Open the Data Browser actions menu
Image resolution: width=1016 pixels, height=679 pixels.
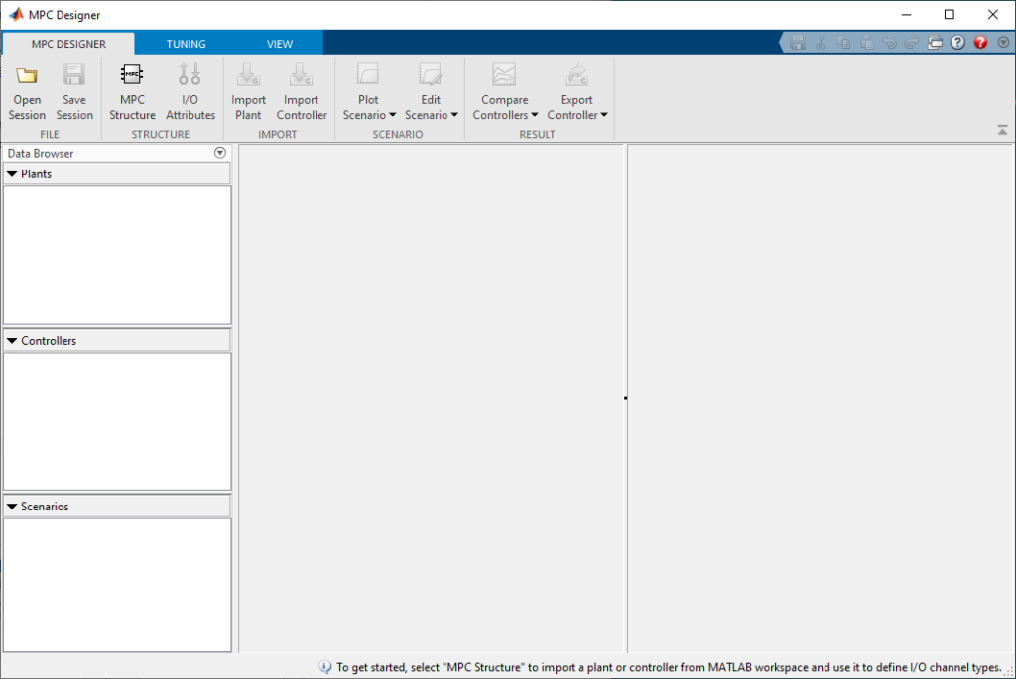tap(220, 153)
